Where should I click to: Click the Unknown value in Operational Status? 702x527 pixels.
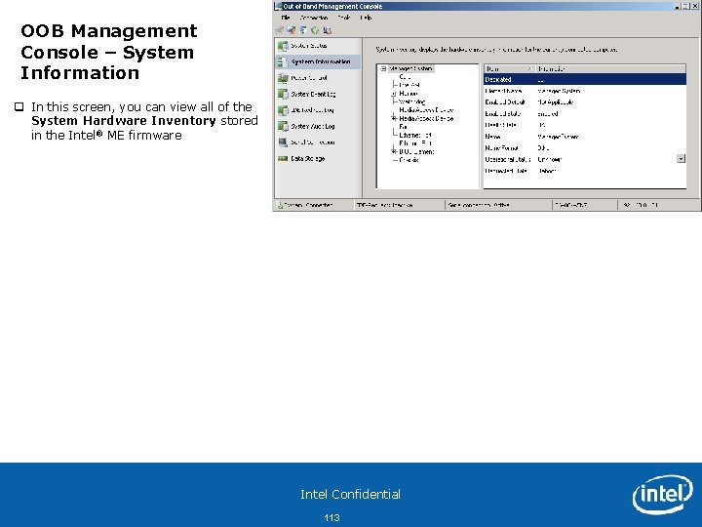tap(549, 159)
